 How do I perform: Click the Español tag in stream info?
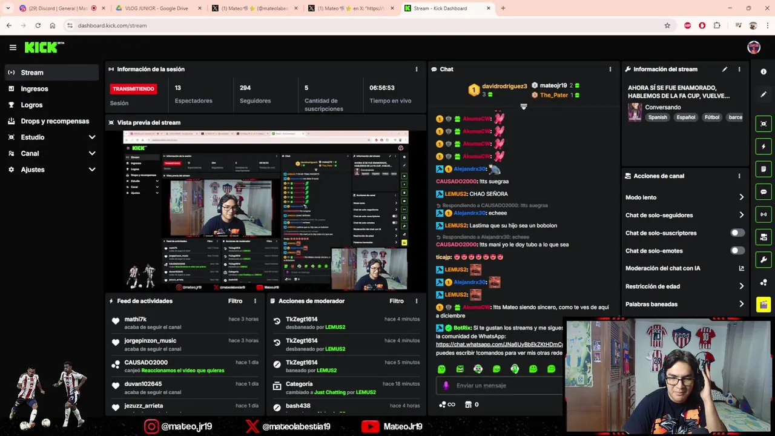tap(686, 117)
